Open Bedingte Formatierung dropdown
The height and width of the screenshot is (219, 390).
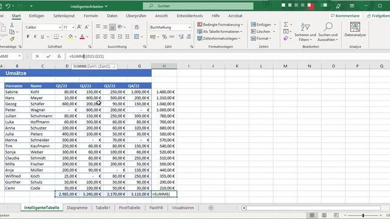(220, 24)
